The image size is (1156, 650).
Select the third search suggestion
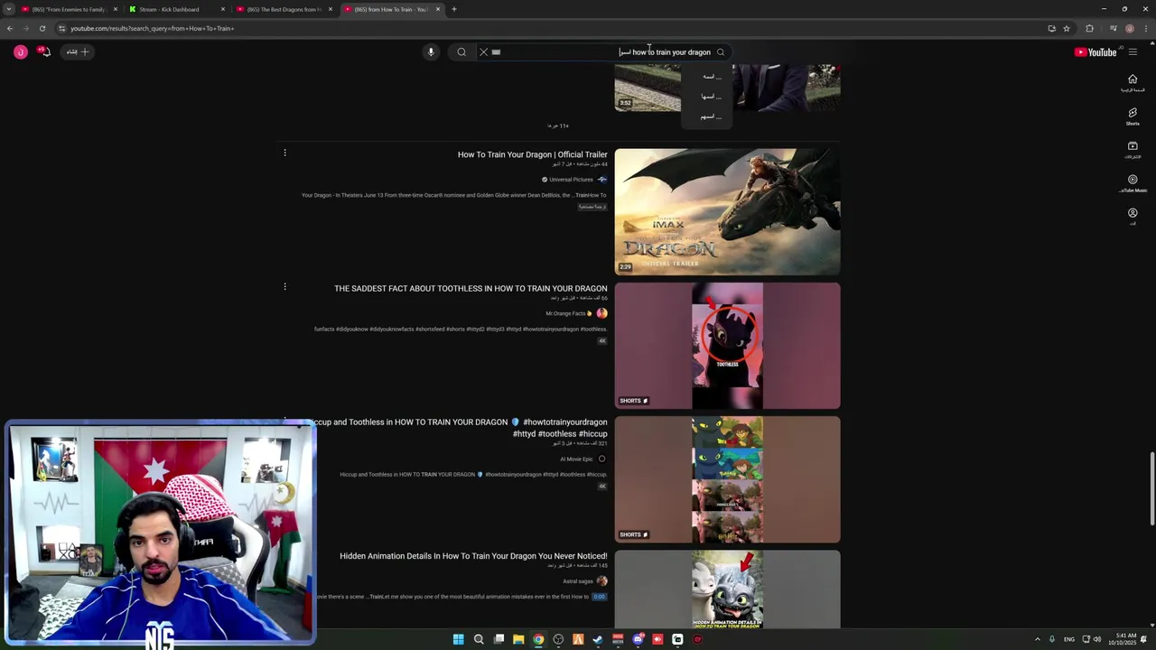click(x=712, y=116)
